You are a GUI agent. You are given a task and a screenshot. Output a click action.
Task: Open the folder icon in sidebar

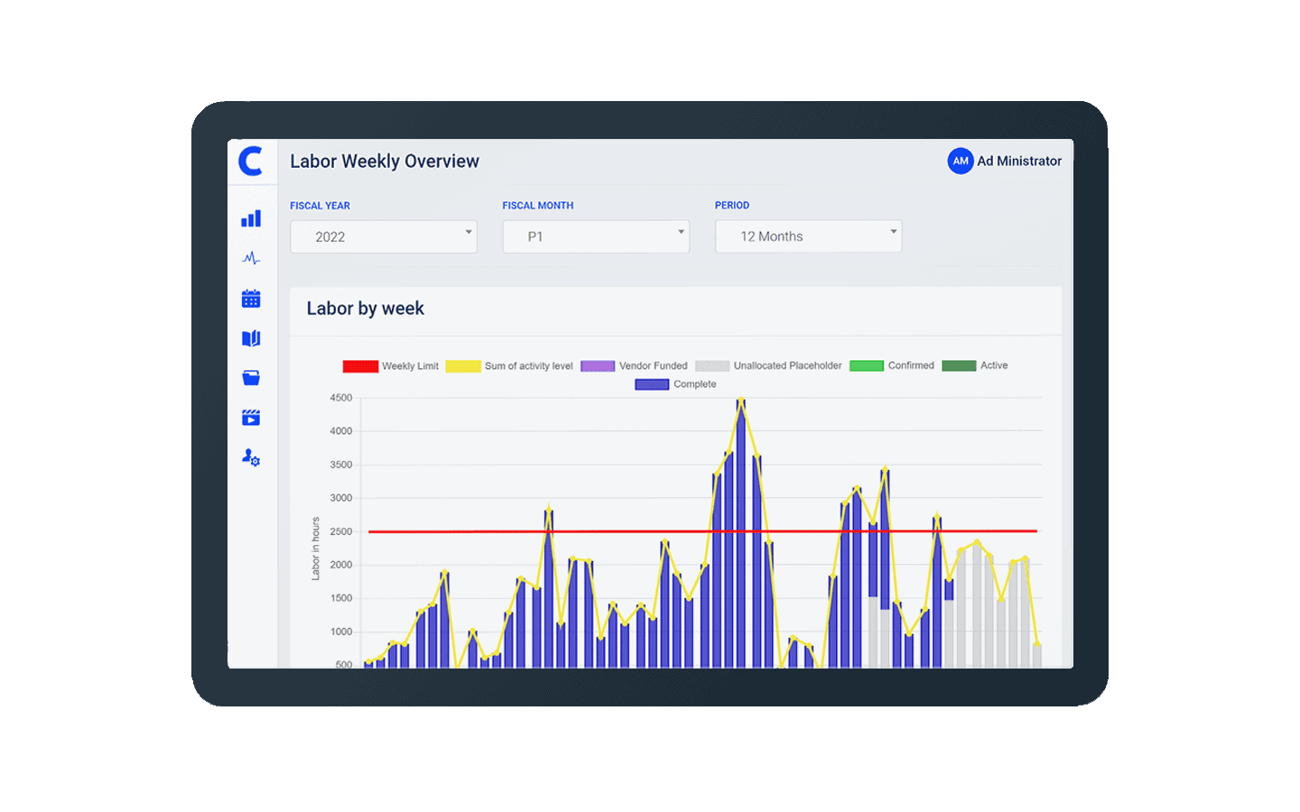point(251,378)
